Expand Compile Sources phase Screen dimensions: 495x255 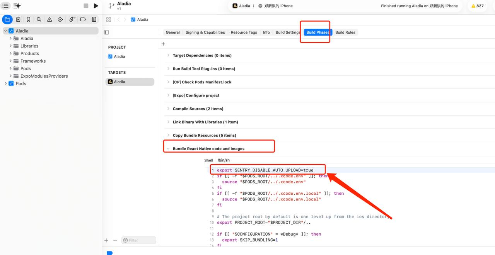(x=168, y=109)
